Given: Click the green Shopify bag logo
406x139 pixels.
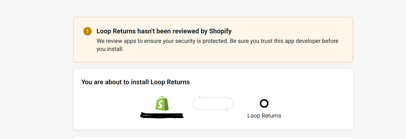Looking at the screenshot, I should tap(162, 103).
